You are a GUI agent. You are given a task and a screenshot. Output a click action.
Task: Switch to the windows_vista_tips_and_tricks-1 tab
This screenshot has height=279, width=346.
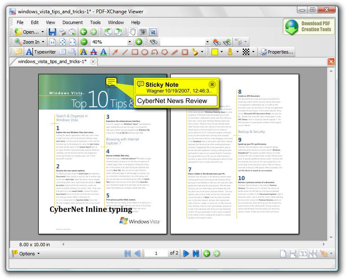click(52, 61)
